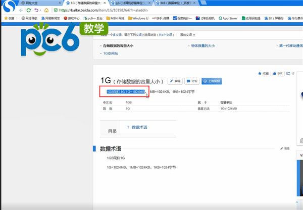Click the 换算方法 value 1G=1024MB
The image size is (303, 210).
pyautogui.click(x=229, y=109)
